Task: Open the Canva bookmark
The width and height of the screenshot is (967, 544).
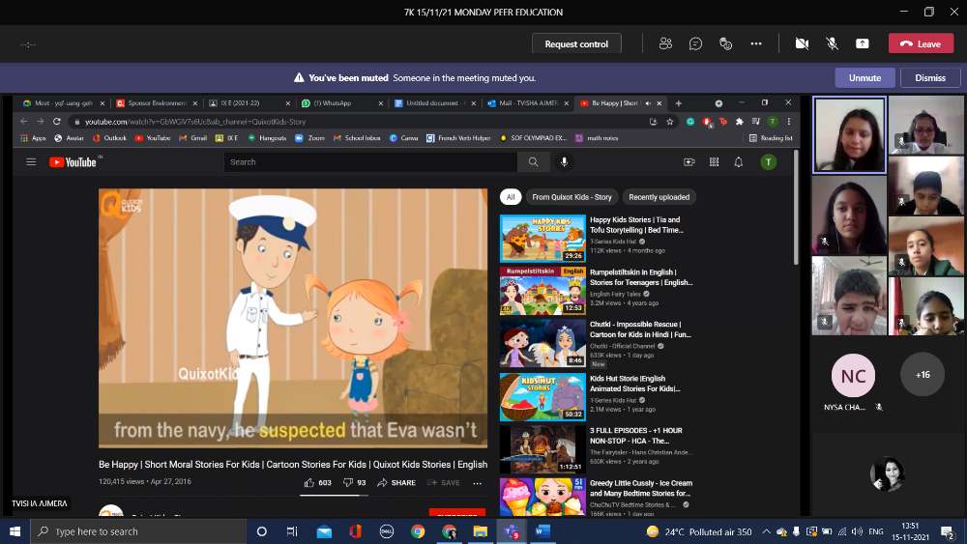Action: click(x=403, y=138)
